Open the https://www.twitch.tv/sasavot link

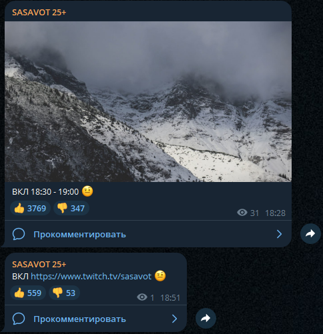(x=91, y=276)
